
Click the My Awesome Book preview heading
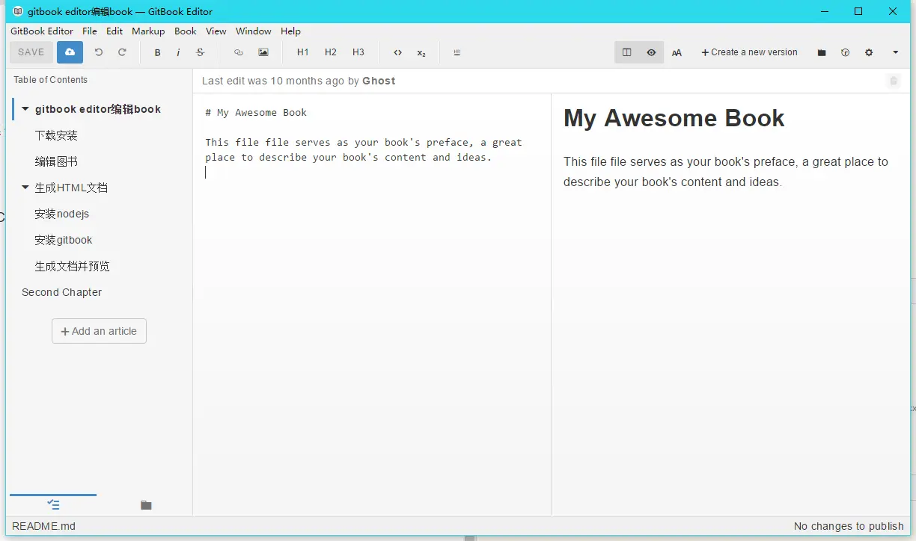pos(674,118)
